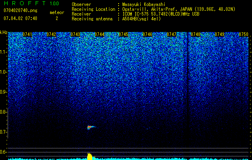Click the 'Receiving Location' label
Image resolution: width=252 pixels, height=160 pixels.
coord(93,9)
